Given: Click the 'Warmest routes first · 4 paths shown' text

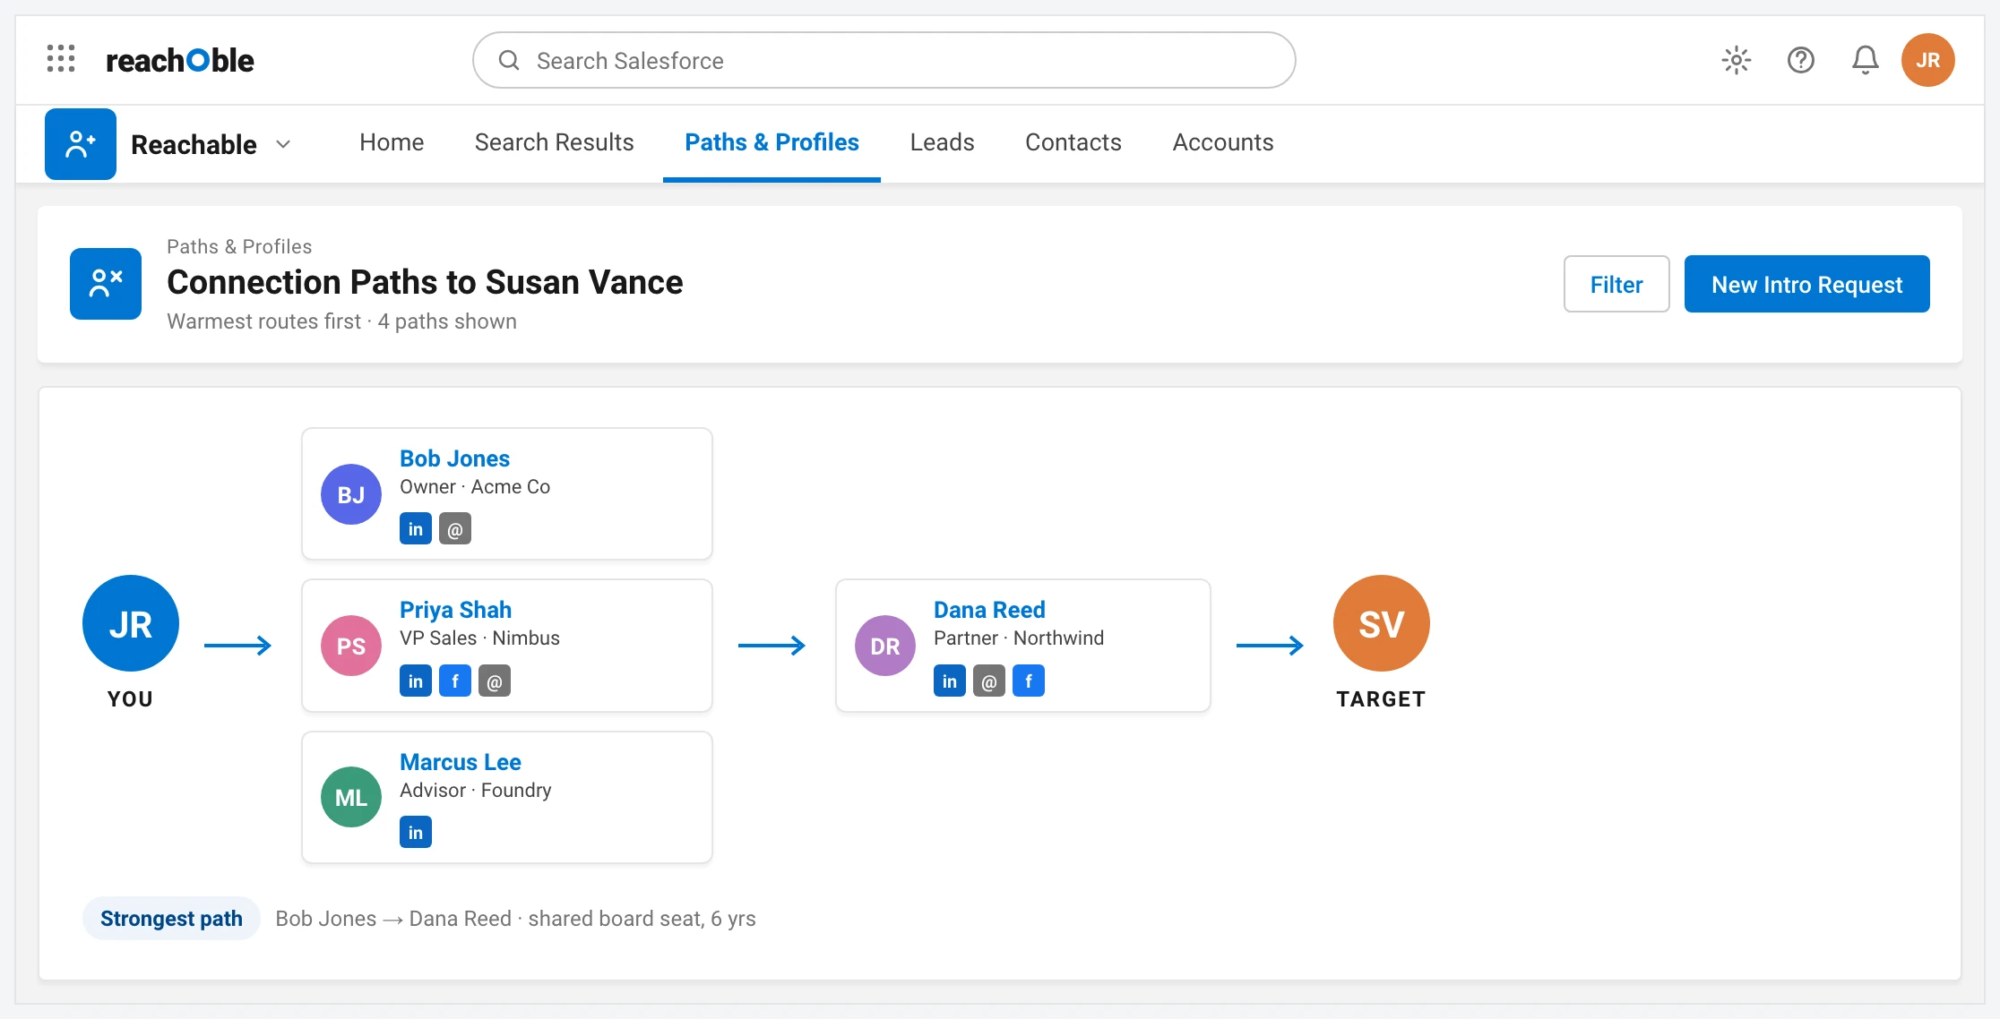Looking at the screenshot, I should pyautogui.click(x=341, y=321).
